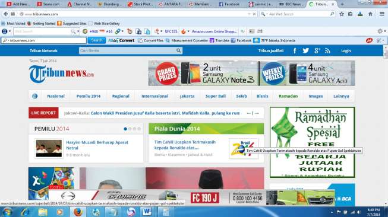
Task: Click the volume icon in the system tray
Action: click(359, 212)
